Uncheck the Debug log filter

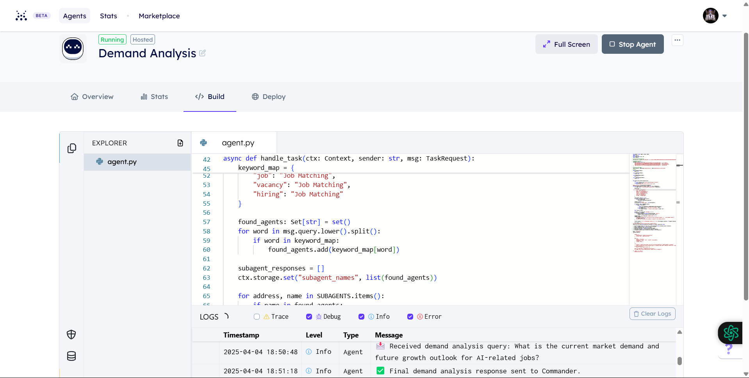point(309,316)
